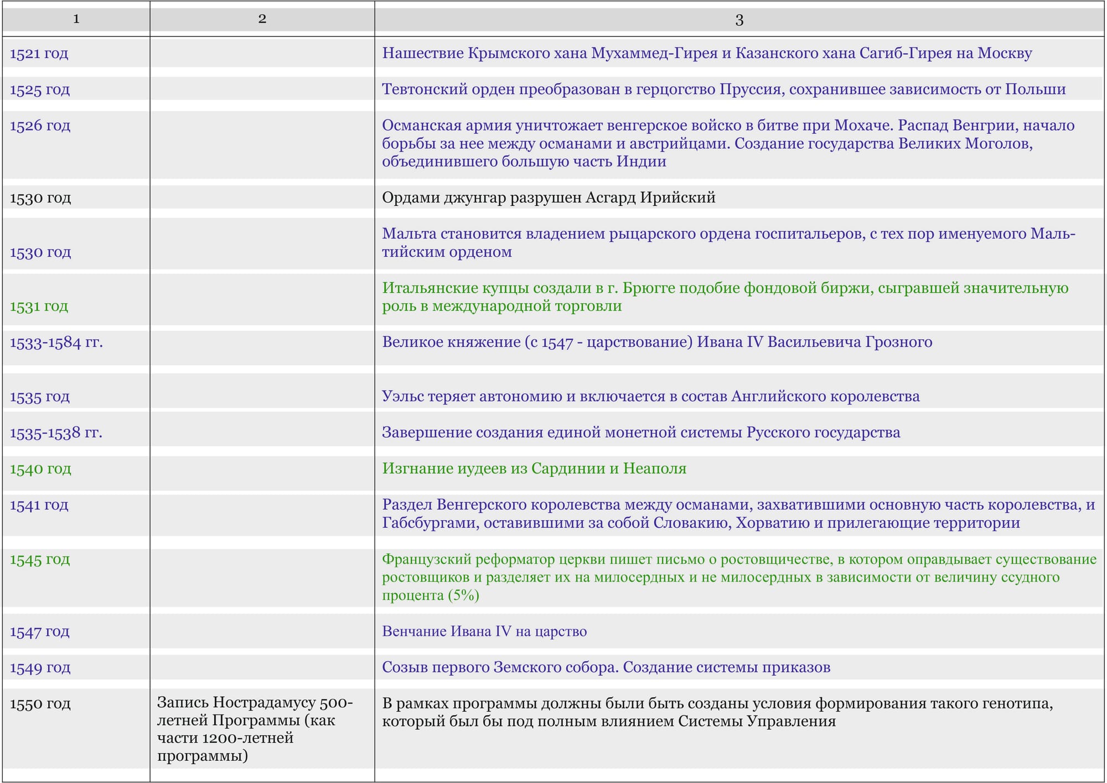Select the date cell '1535-1538 гг.'
The image size is (1107, 783).
tap(56, 433)
